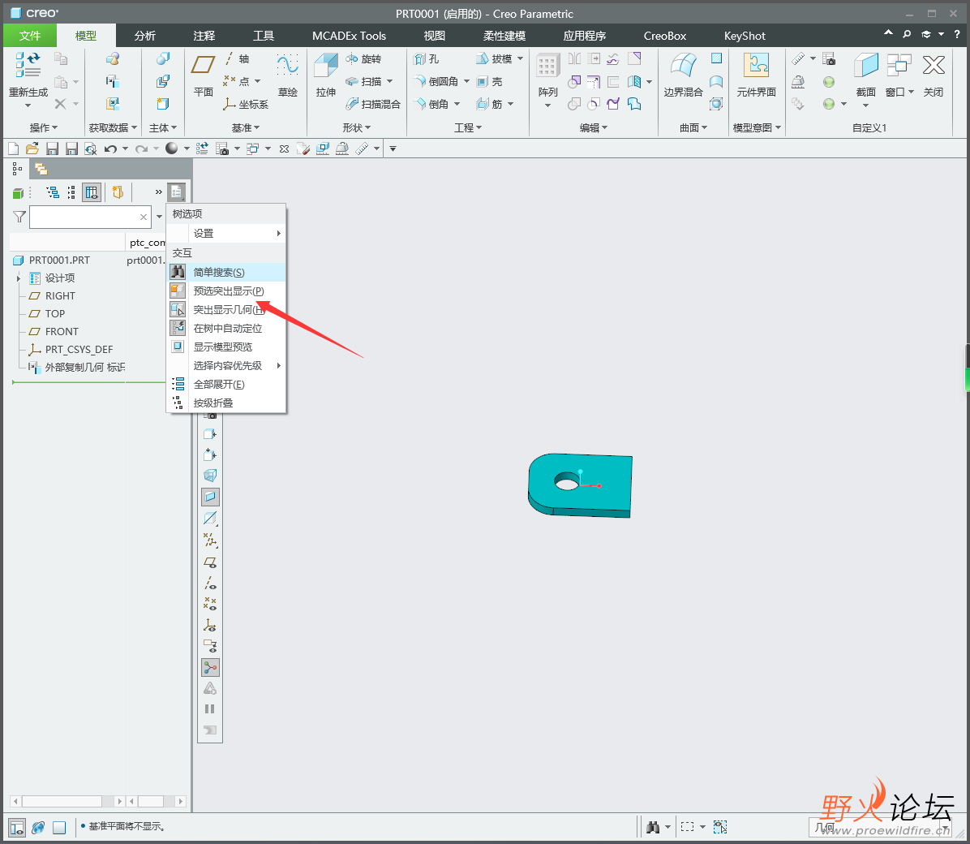Select the Round (倒圆角) tool
This screenshot has width=970, height=844.
click(436, 81)
